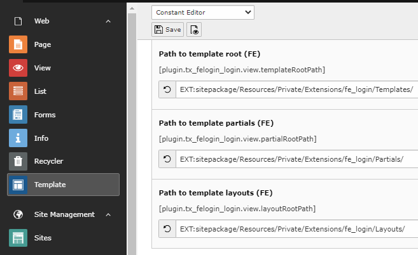Click the Template module icon
This screenshot has width=418, height=255.
click(x=18, y=185)
